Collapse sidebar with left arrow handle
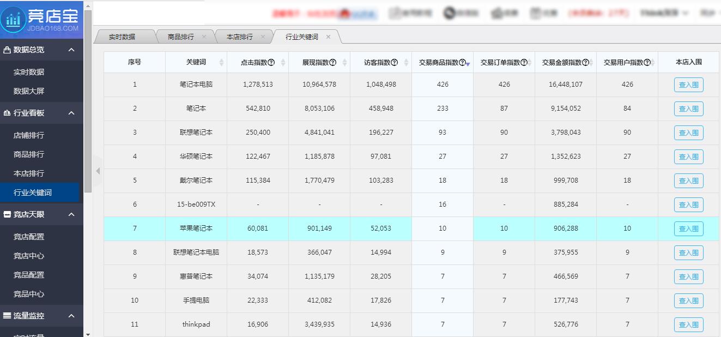 pyautogui.click(x=98, y=171)
